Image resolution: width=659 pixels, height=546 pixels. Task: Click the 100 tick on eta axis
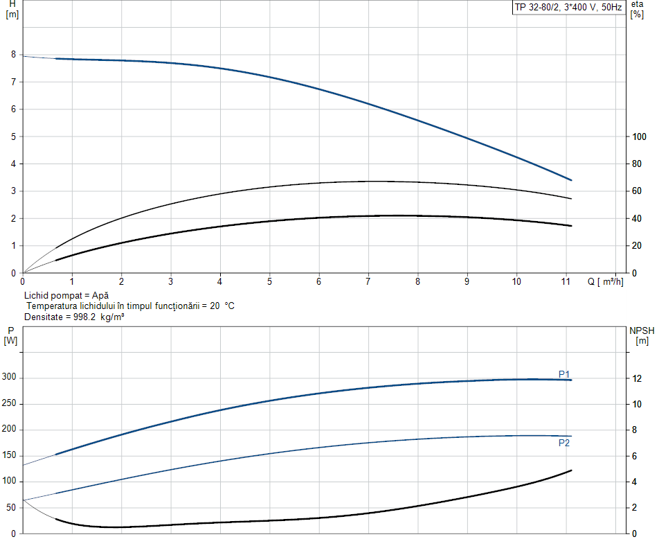[x=639, y=136]
